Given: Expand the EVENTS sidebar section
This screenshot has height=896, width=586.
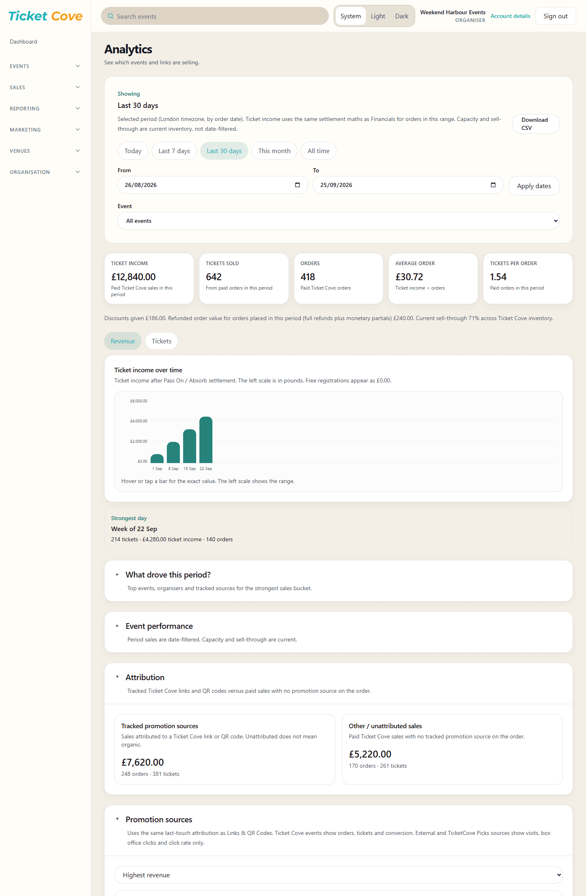Looking at the screenshot, I should click(45, 66).
